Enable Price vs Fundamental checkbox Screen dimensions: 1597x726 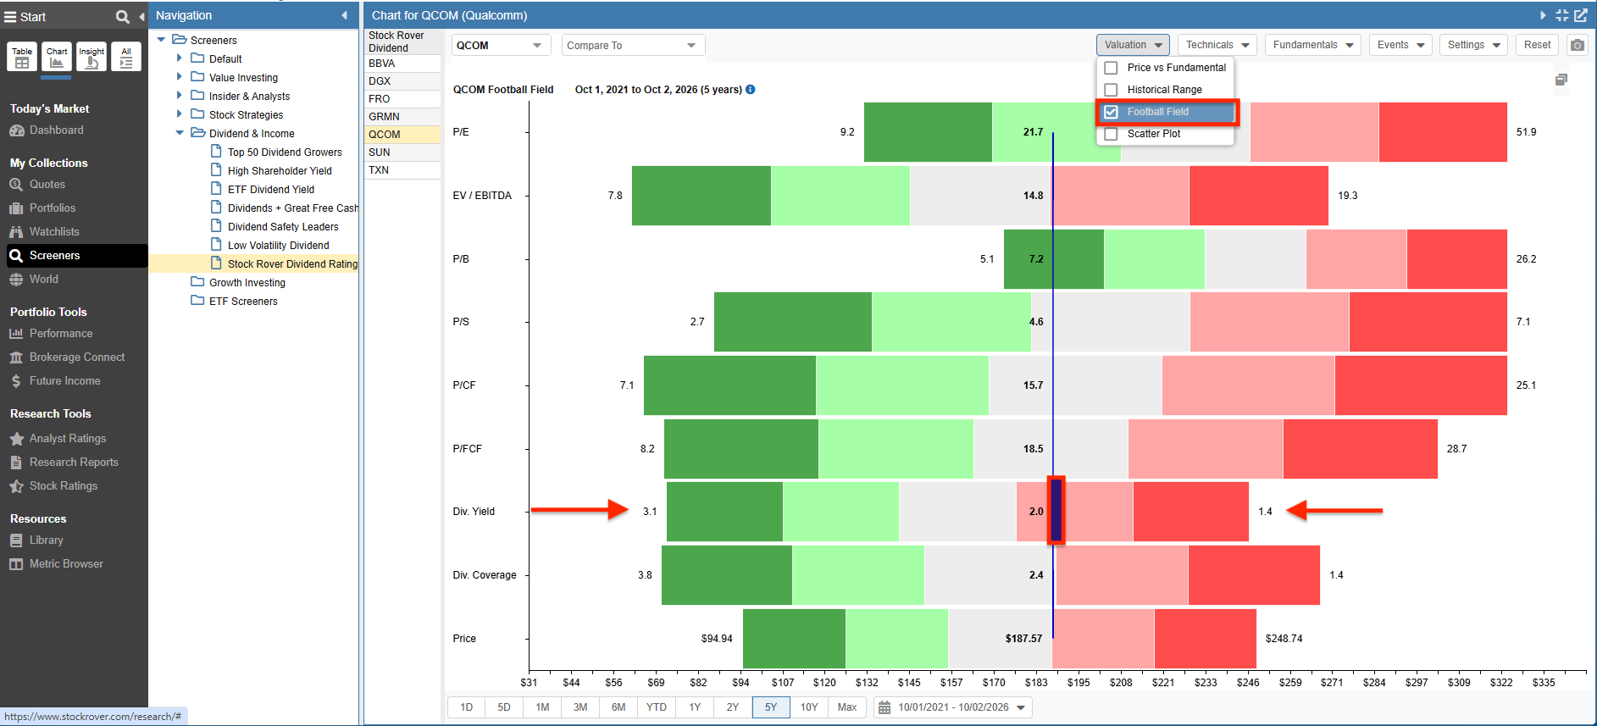point(1111,68)
